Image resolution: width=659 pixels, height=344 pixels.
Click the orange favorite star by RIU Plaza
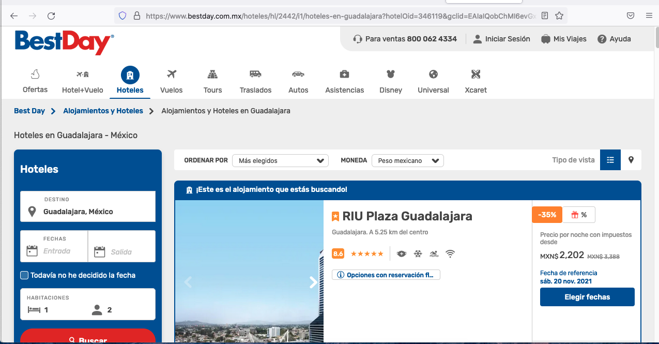pyautogui.click(x=335, y=216)
